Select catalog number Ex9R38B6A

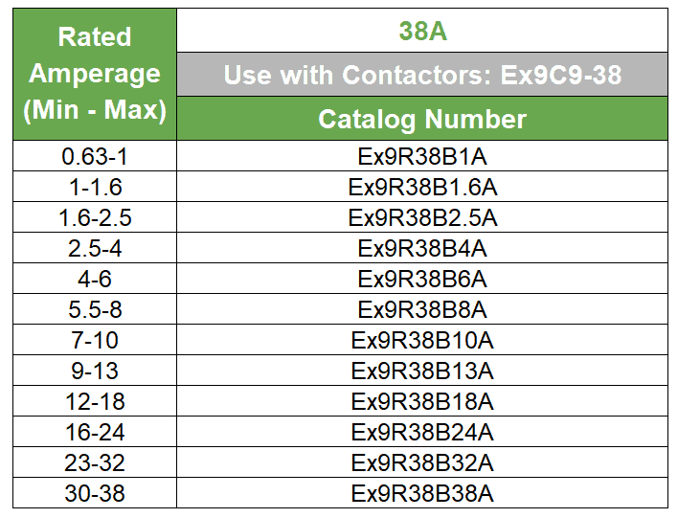tap(422, 279)
